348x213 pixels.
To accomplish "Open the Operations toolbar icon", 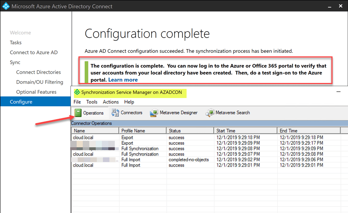I will (x=78, y=113).
